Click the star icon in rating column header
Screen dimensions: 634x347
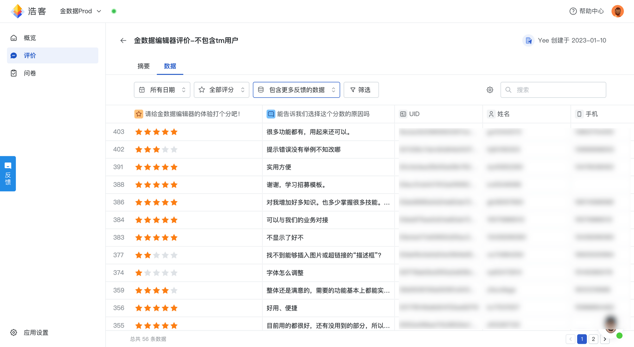(x=139, y=114)
